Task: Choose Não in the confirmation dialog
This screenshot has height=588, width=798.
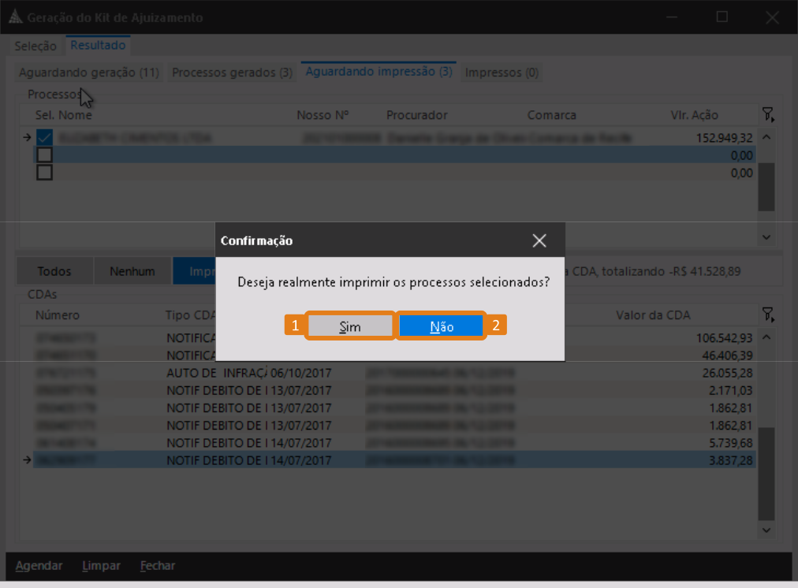Action: 441,326
